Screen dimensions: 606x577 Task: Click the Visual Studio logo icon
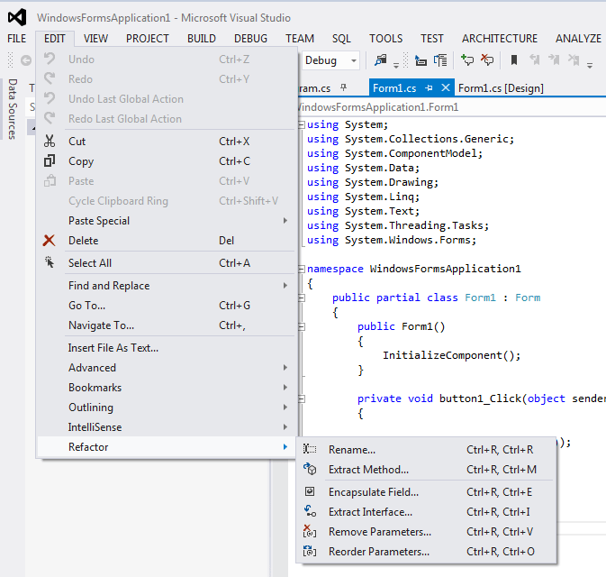[x=17, y=18]
